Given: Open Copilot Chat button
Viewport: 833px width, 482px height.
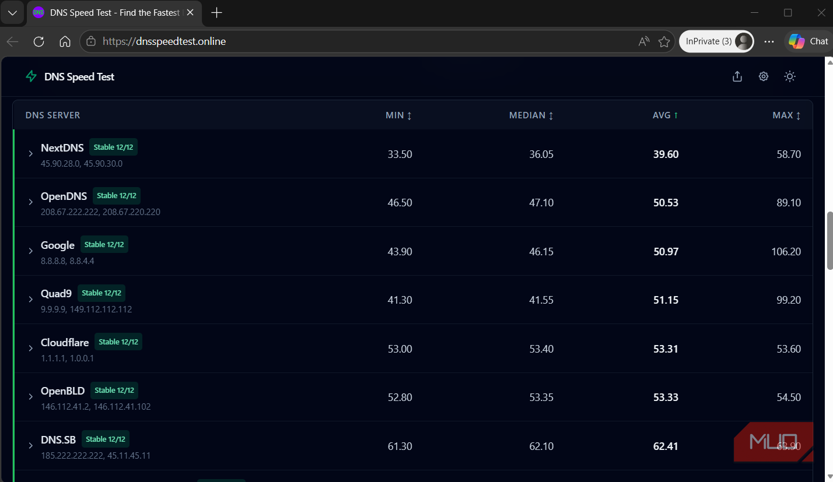Looking at the screenshot, I should tap(808, 41).
